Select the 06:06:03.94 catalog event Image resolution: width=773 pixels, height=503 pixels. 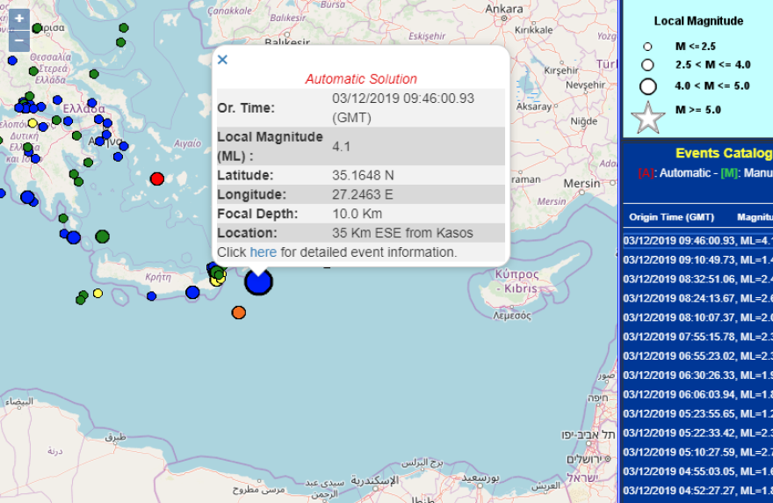click(x=697, y=395)
